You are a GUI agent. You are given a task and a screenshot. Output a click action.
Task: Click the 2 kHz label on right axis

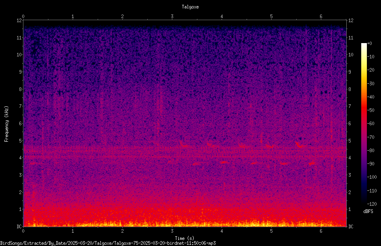[350, 192]
